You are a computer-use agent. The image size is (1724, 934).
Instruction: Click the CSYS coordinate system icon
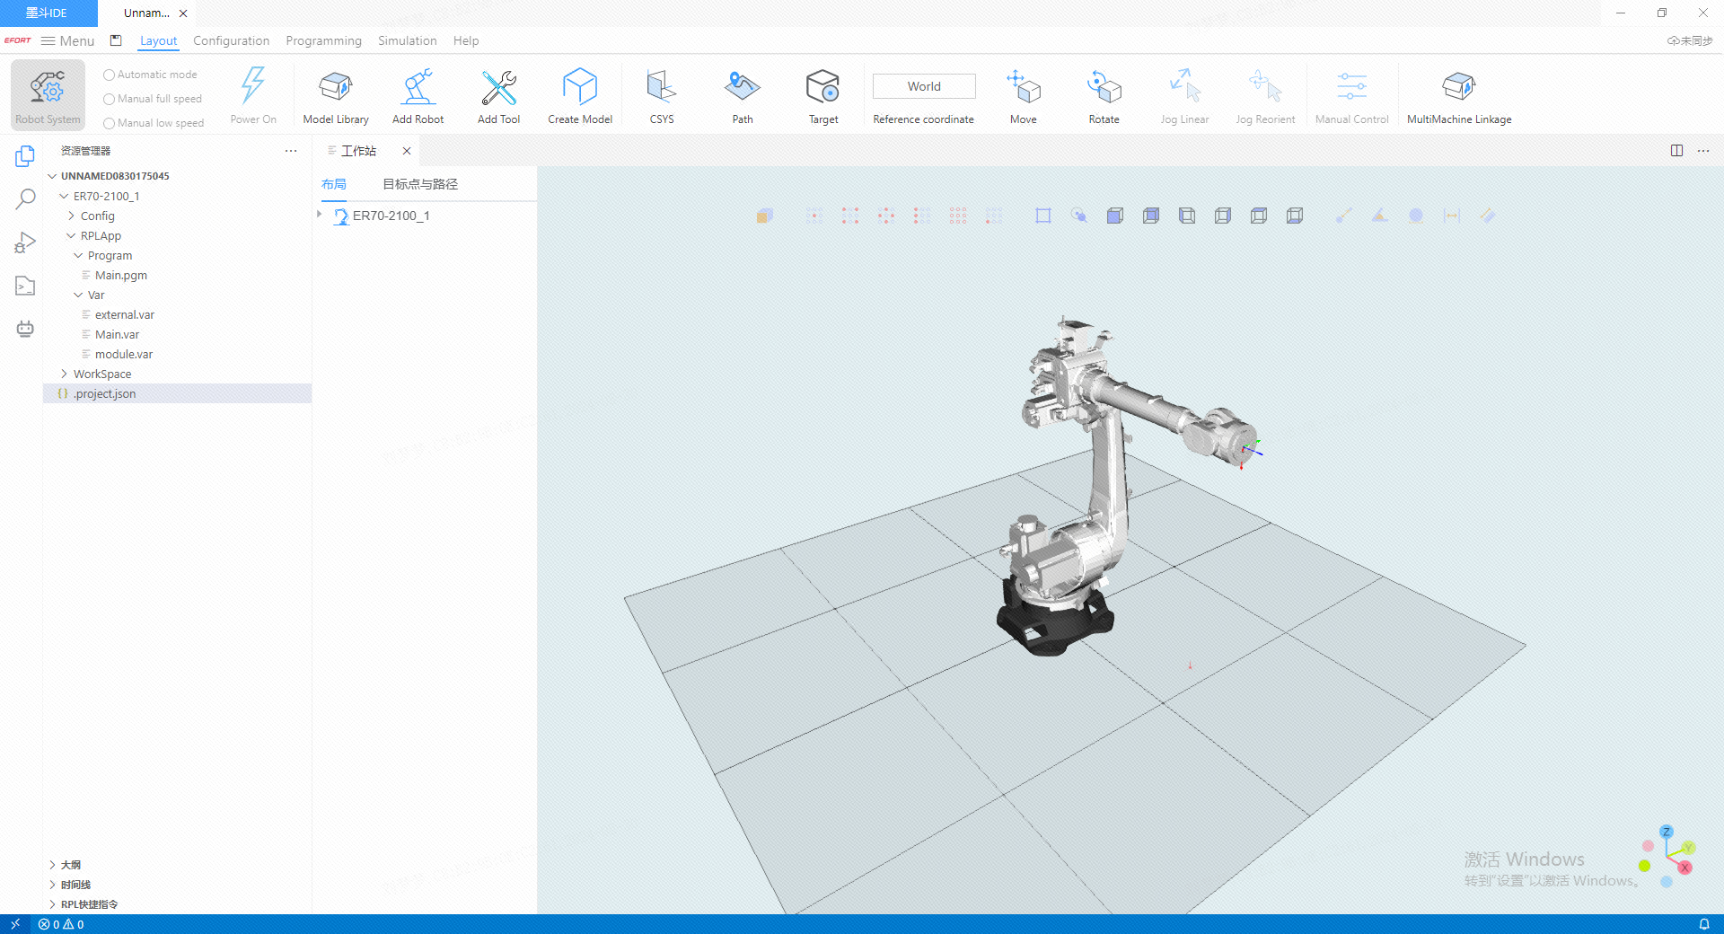(x=661, y=88)
